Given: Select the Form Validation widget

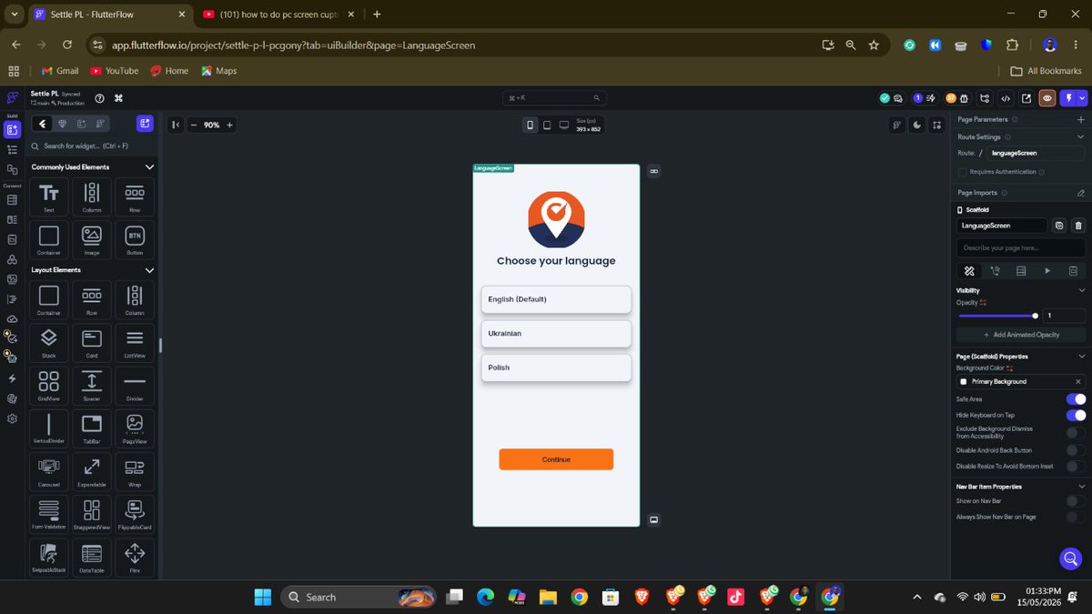Looking at the screenshot, I should pyautogui.click(x=49, y=514).
